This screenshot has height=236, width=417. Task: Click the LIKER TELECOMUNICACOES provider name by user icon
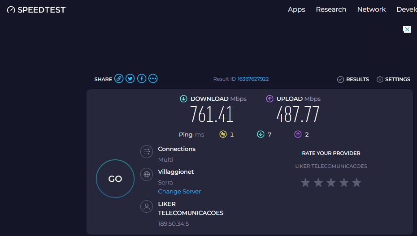pyautogui.click(x=191, y=208)
